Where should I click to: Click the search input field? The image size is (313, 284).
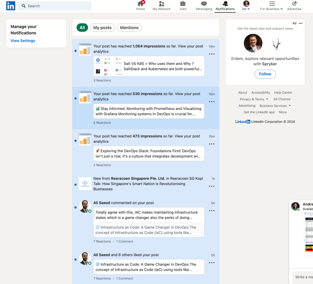click(54, 6)
